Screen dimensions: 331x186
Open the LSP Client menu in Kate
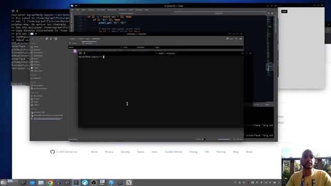click(101, 10)
